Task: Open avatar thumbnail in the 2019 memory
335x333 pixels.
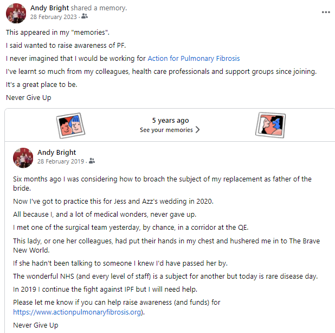Action: [23, 157]
